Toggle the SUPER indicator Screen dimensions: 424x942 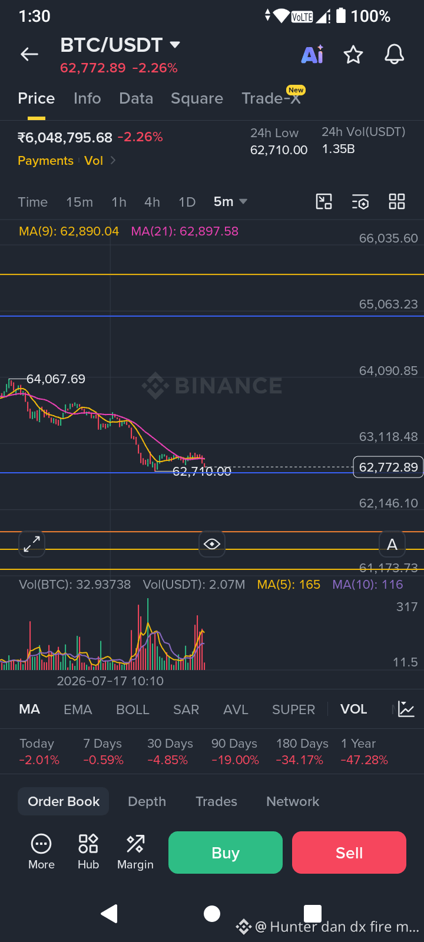tap(293, 709)
